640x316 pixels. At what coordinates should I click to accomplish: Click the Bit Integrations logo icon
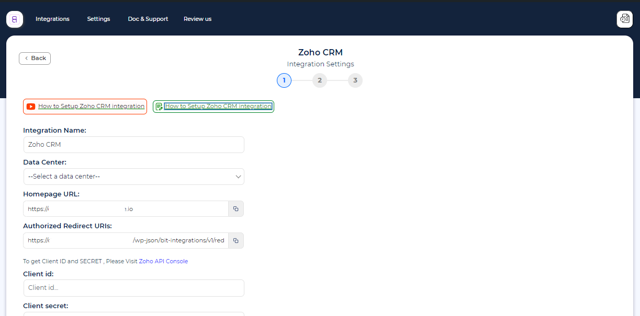tap(14, 19)
